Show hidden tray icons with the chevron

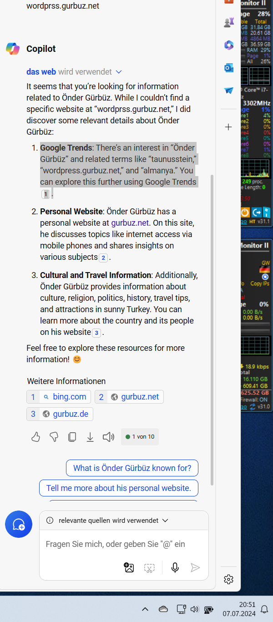tap(145, 609)
